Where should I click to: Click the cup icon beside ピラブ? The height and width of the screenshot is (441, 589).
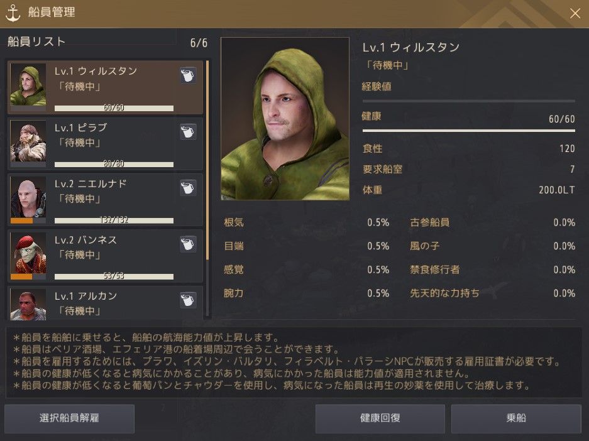pos(188,132)
